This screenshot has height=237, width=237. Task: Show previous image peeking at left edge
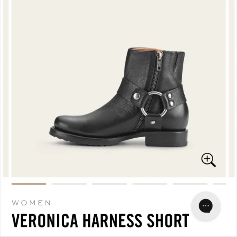(6, 88)
